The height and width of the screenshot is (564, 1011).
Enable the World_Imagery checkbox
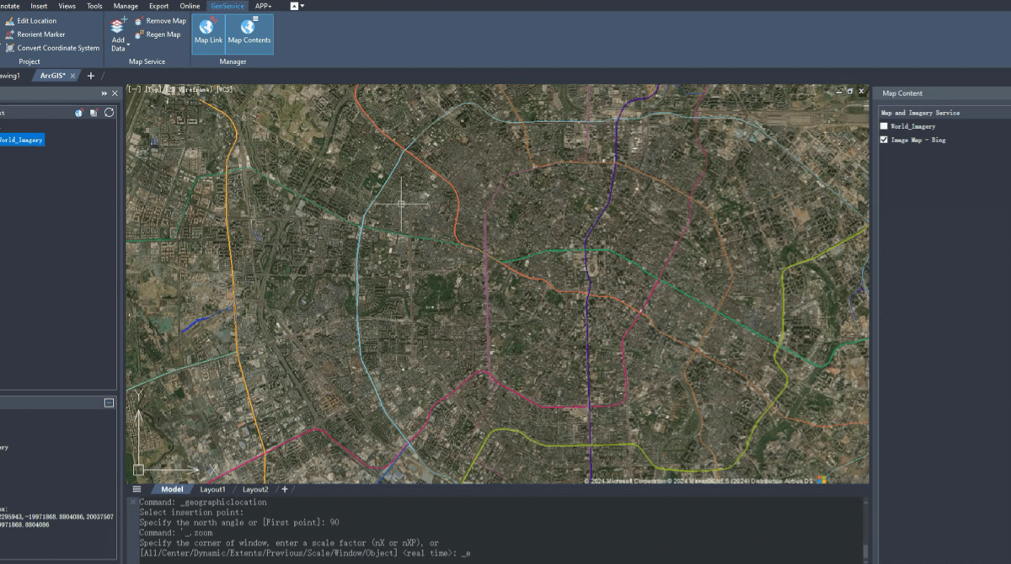pos(884,126)
